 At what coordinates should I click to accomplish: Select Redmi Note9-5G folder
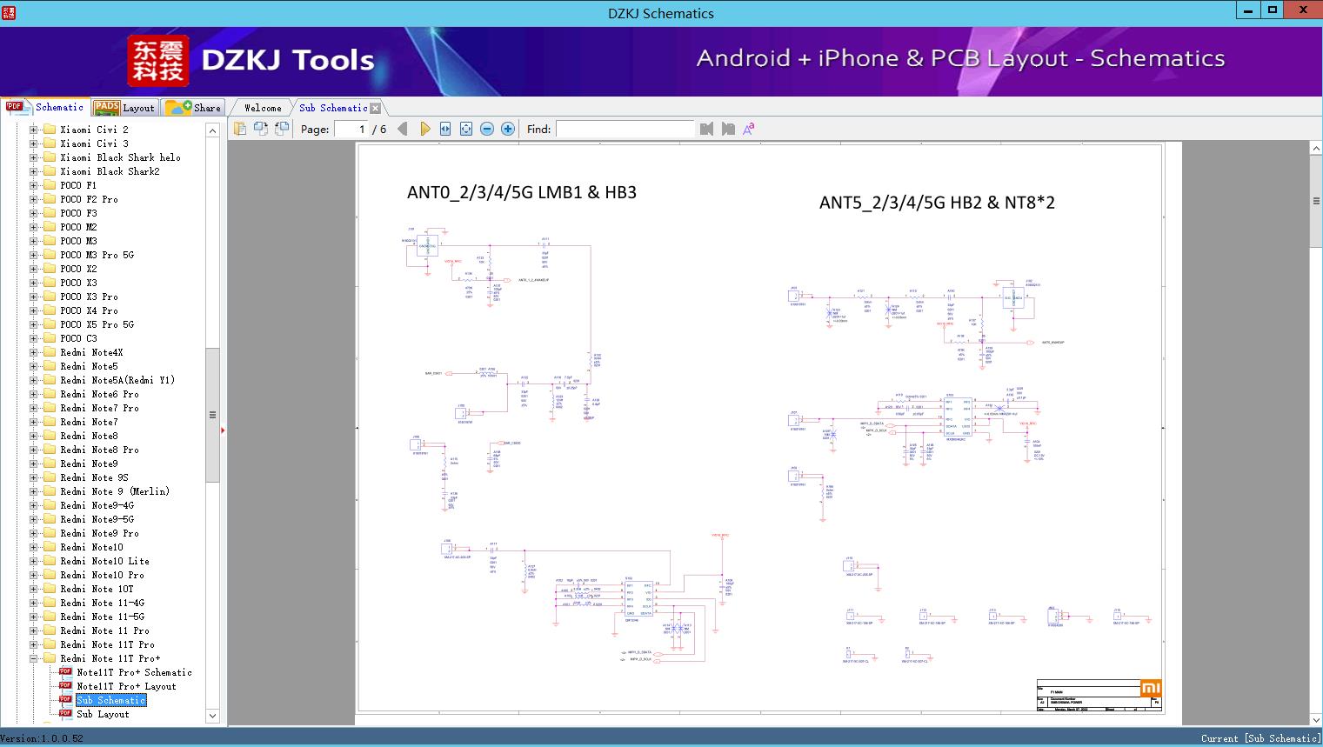[97, 519]
